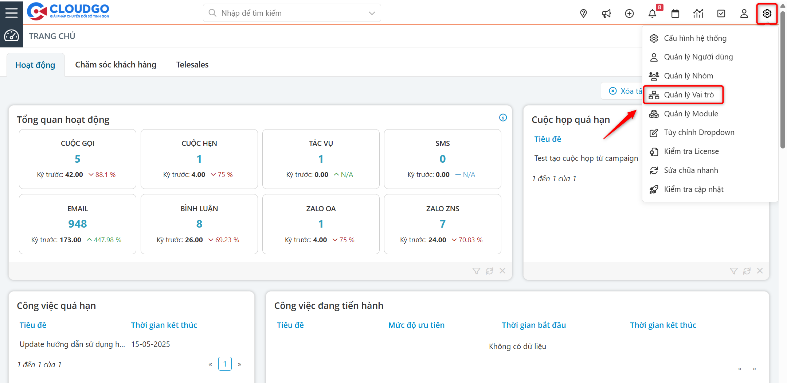Open the hamburger main menu
Screen dimensions: 787x383
(11, 13)
